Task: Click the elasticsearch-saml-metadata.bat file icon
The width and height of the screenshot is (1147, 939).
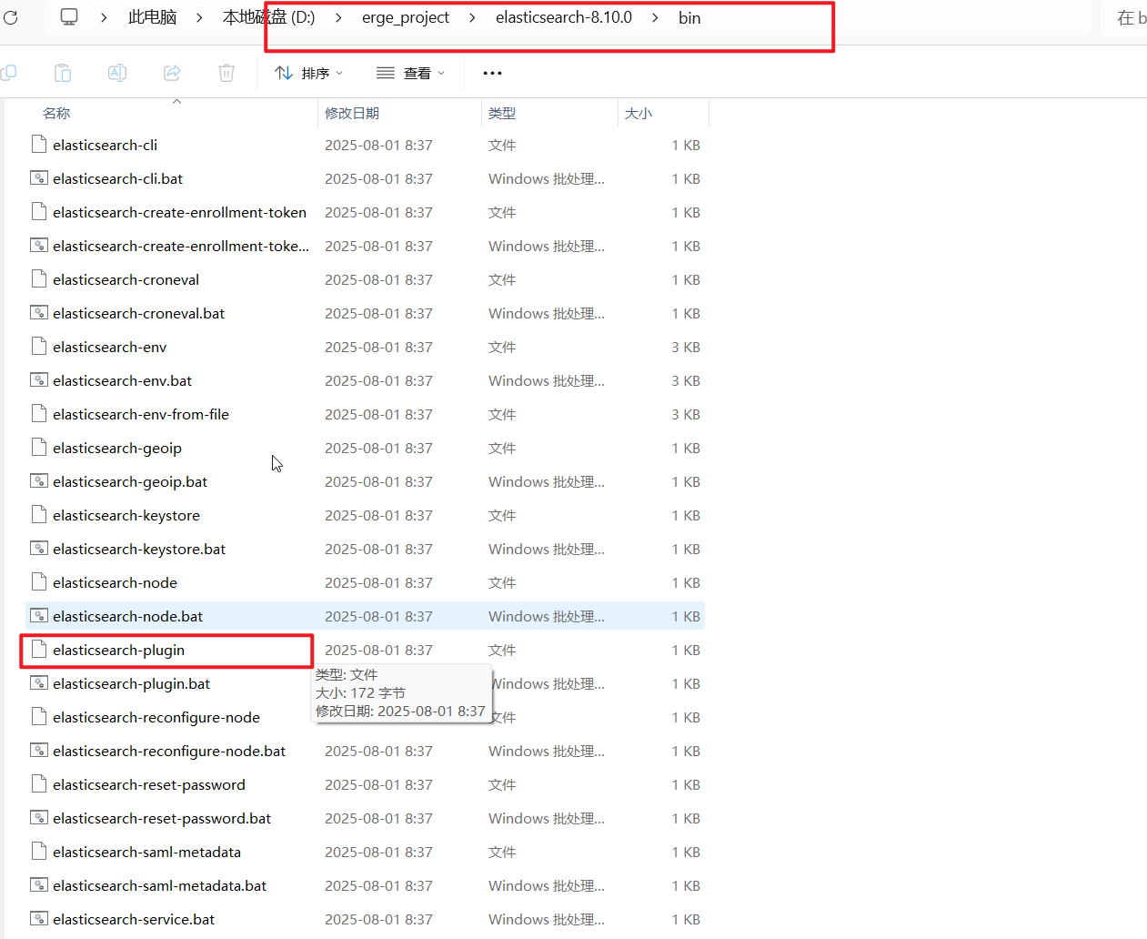Action: click(x=39, y=885)
